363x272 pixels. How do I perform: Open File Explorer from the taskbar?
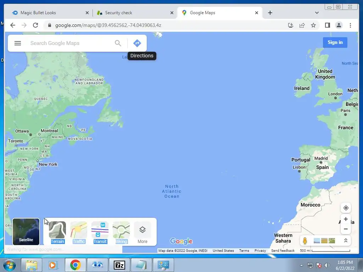[x=32, y=265]
